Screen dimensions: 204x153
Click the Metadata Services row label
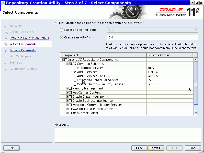[90, 68]
